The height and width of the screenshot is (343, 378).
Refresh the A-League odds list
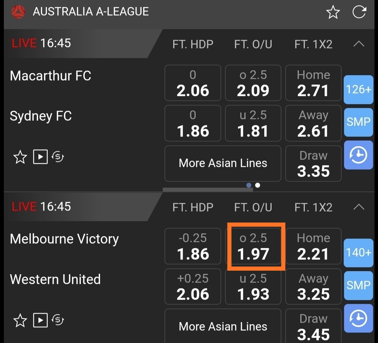(359, 12)
